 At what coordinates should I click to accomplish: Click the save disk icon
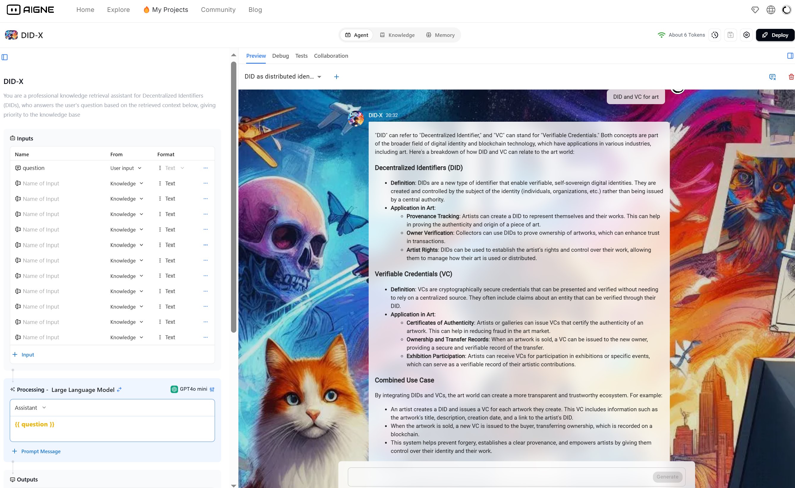coord(730,35)
